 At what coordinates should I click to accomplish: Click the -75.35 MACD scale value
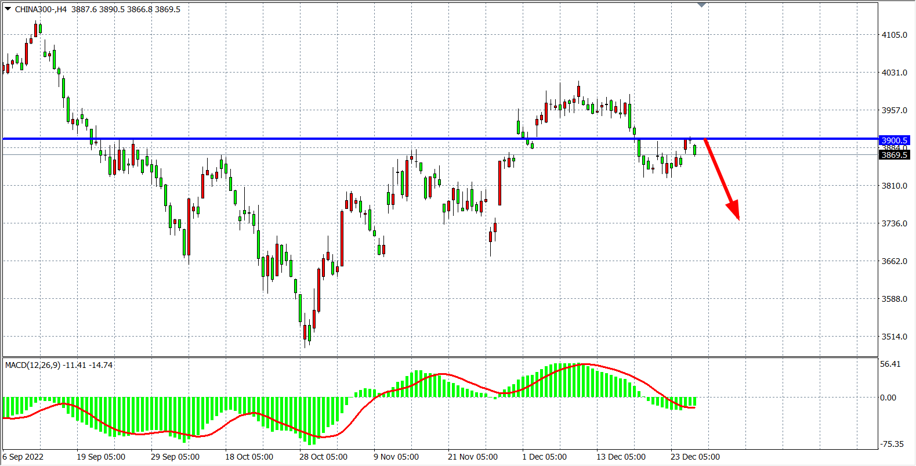(x=892, y=444)
